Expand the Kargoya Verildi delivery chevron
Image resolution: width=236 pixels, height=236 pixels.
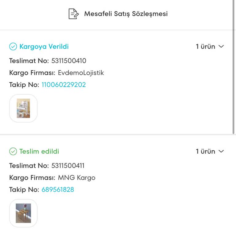221,47
